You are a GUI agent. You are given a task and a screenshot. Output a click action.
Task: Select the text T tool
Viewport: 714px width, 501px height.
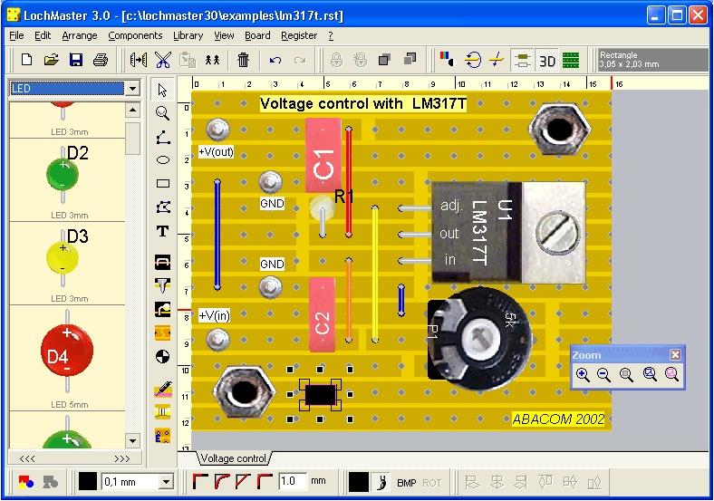(x=162, y=231)
